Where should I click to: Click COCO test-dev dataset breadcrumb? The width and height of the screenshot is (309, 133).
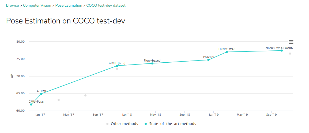point(106,5)
